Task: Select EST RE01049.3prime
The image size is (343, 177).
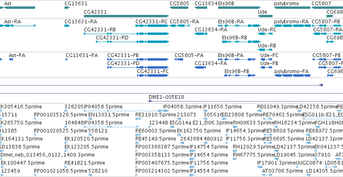Action: pos(260,111)
